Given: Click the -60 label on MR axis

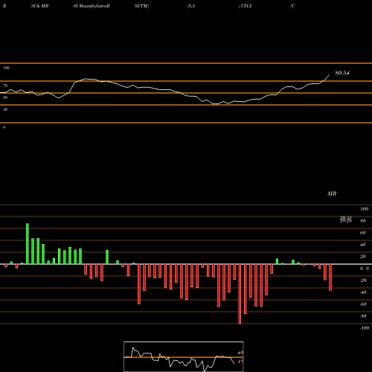Looking at the screenshot, I should coord(363,304).
